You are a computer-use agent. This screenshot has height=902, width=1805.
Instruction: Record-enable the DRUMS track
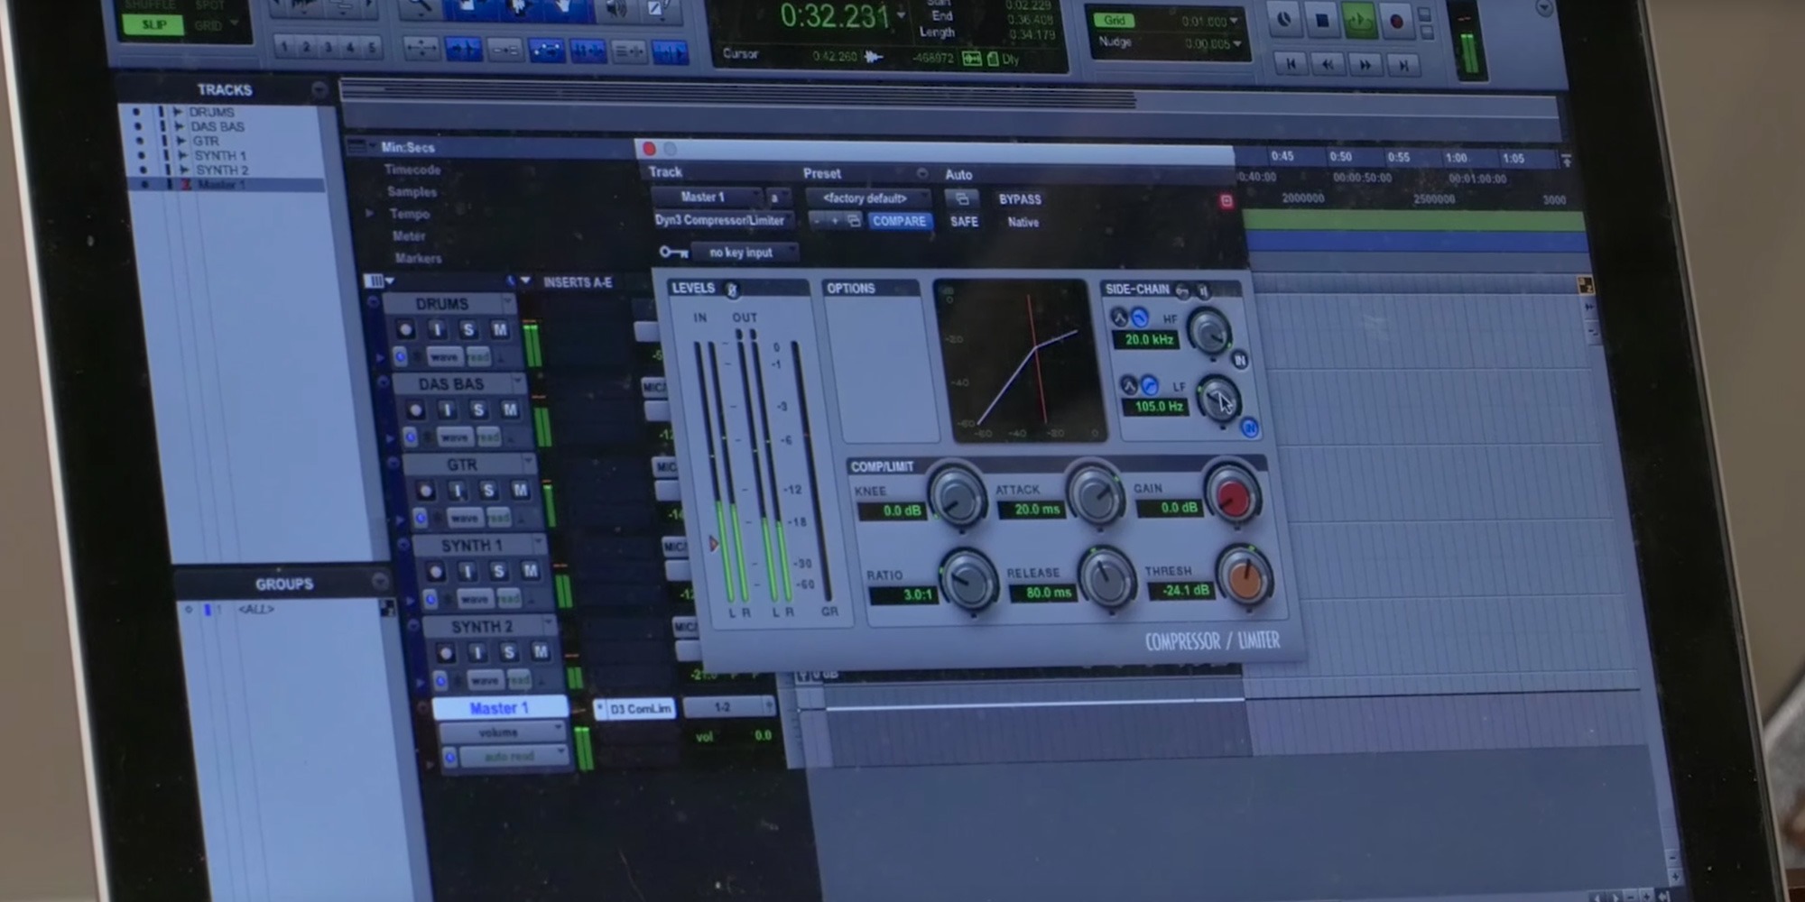click(405, 329)
